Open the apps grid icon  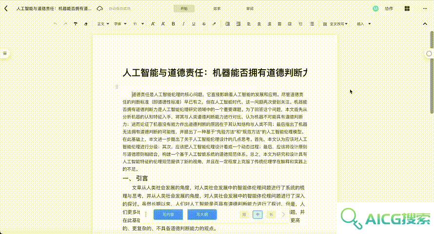pos(407,9)
